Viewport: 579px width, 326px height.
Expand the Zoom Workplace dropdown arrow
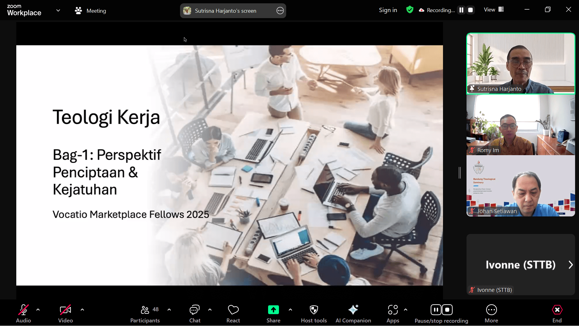58,11
